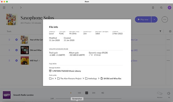The height and width of the screenshot is (102, 173).
Task: Click the orange signal path dot
Action: [71, 93]
